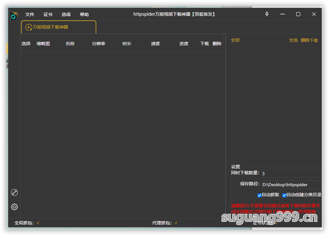This screenshot has height=236, width=329.
Task: Click the 保存路径 path field
Action: 291,185
